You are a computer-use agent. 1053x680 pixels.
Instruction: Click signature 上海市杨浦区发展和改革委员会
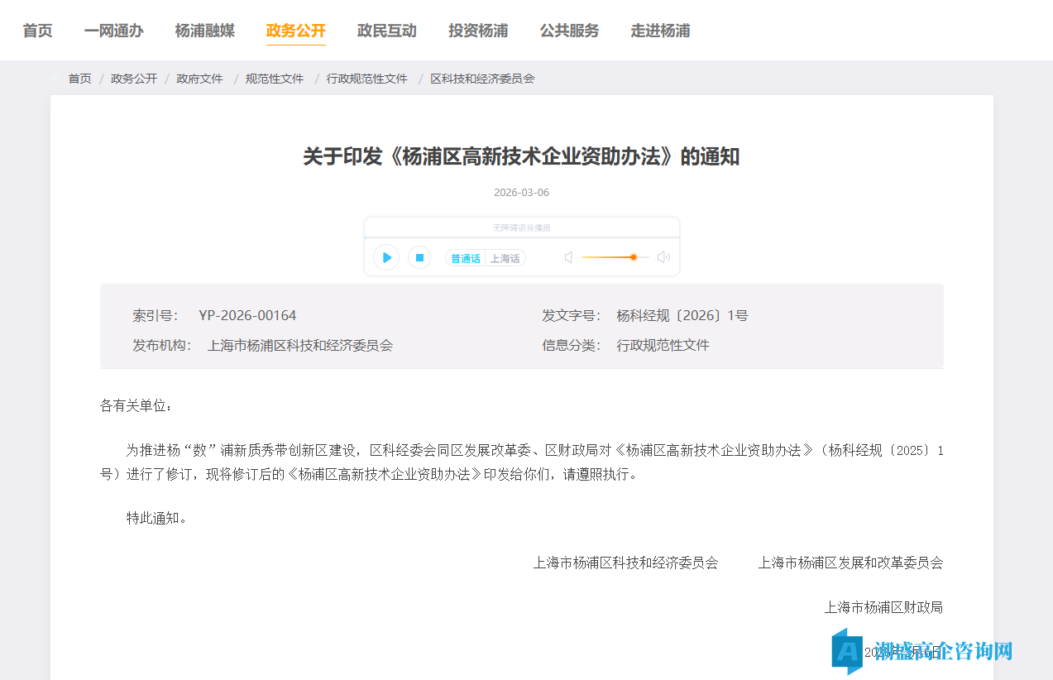coord(850,563)
